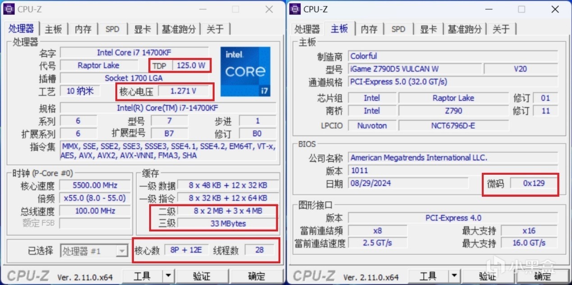
Task: Select the 主板 tab in right window
Action: pyautogui.click(x=339, y=28)
